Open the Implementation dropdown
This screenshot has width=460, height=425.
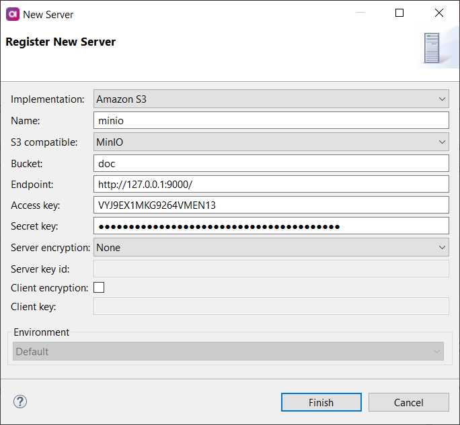click(x=271, y=99)
